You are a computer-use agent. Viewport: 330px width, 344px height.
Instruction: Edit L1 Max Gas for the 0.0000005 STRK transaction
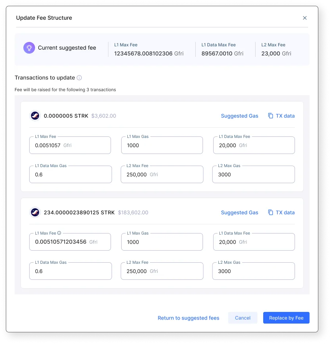click(162, 145)
